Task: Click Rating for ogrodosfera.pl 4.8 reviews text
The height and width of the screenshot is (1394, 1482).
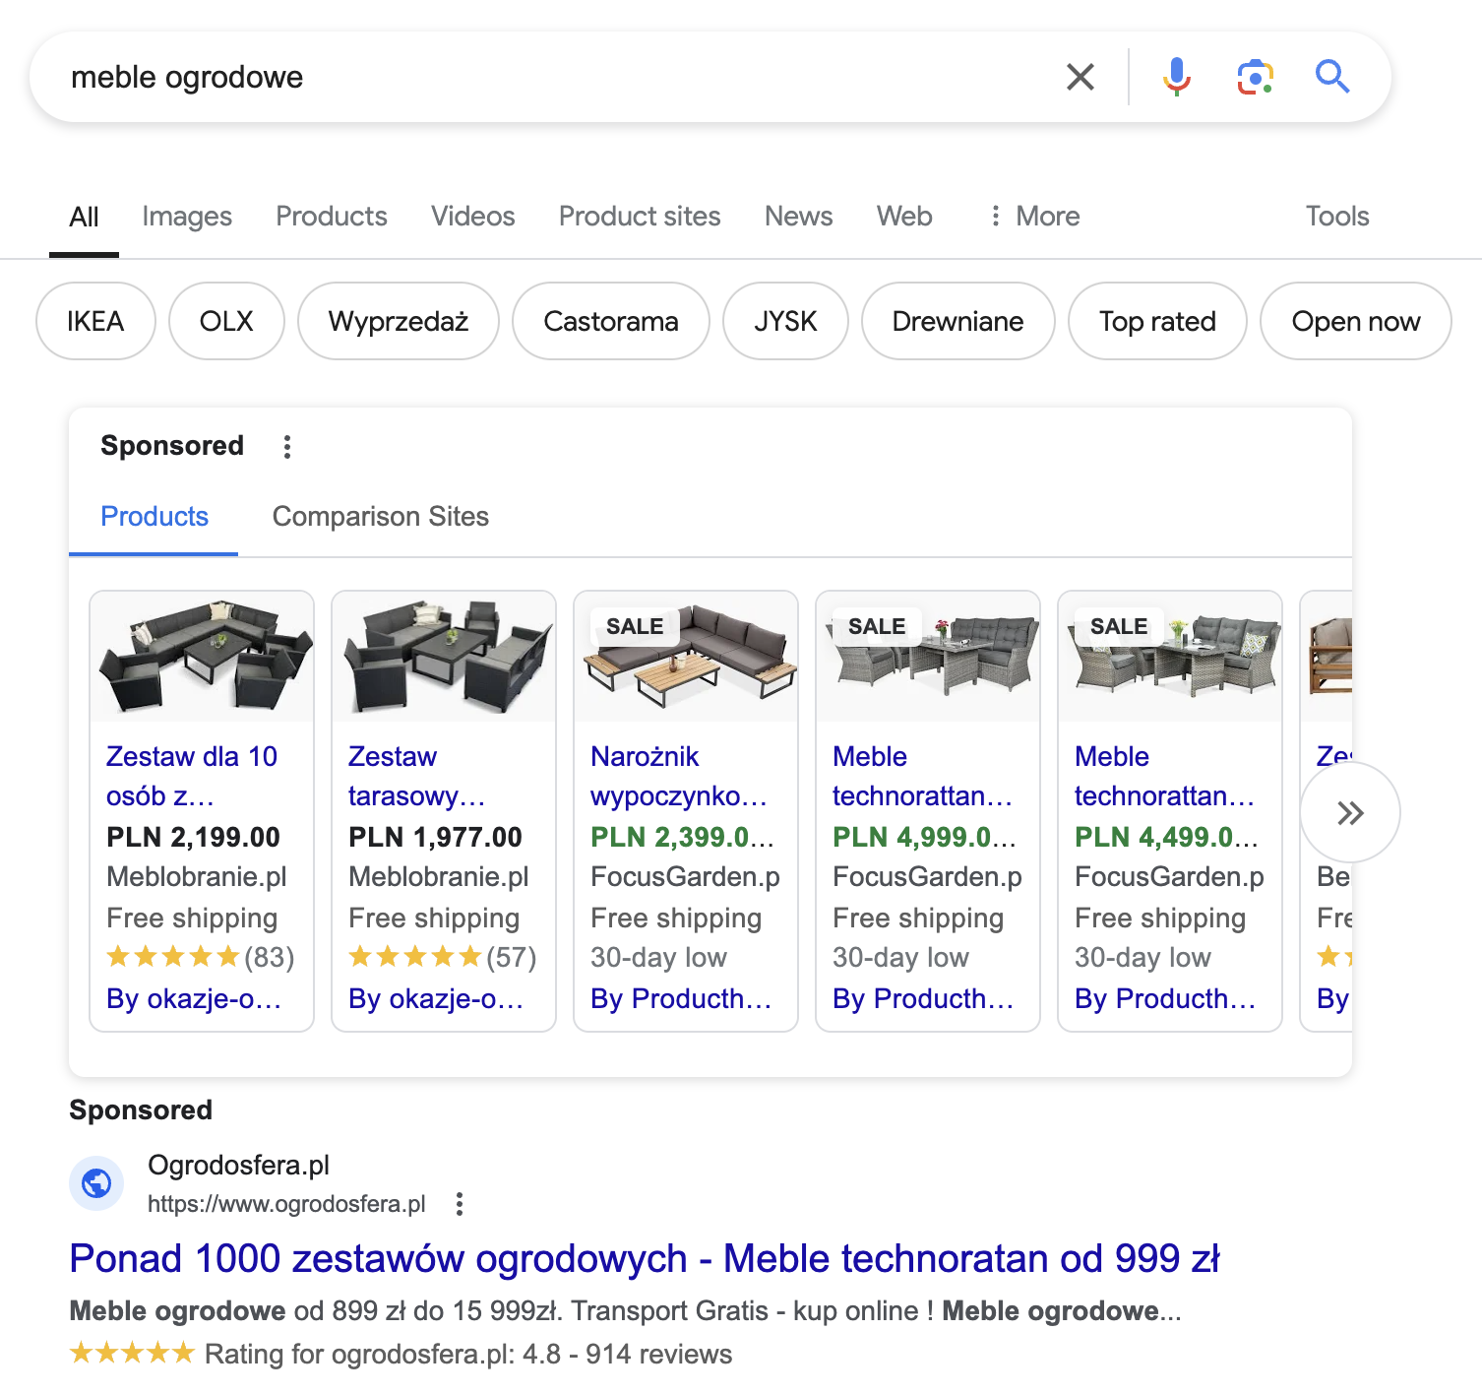Action: tap(468, 1355)
